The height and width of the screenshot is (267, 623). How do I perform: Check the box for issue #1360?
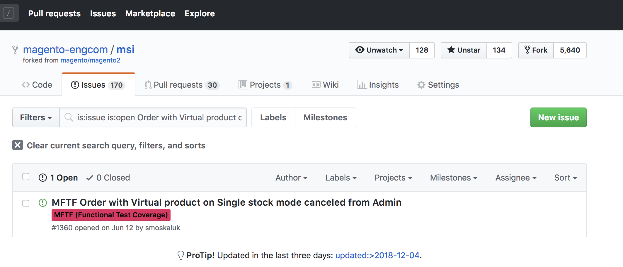pos(26,203)
